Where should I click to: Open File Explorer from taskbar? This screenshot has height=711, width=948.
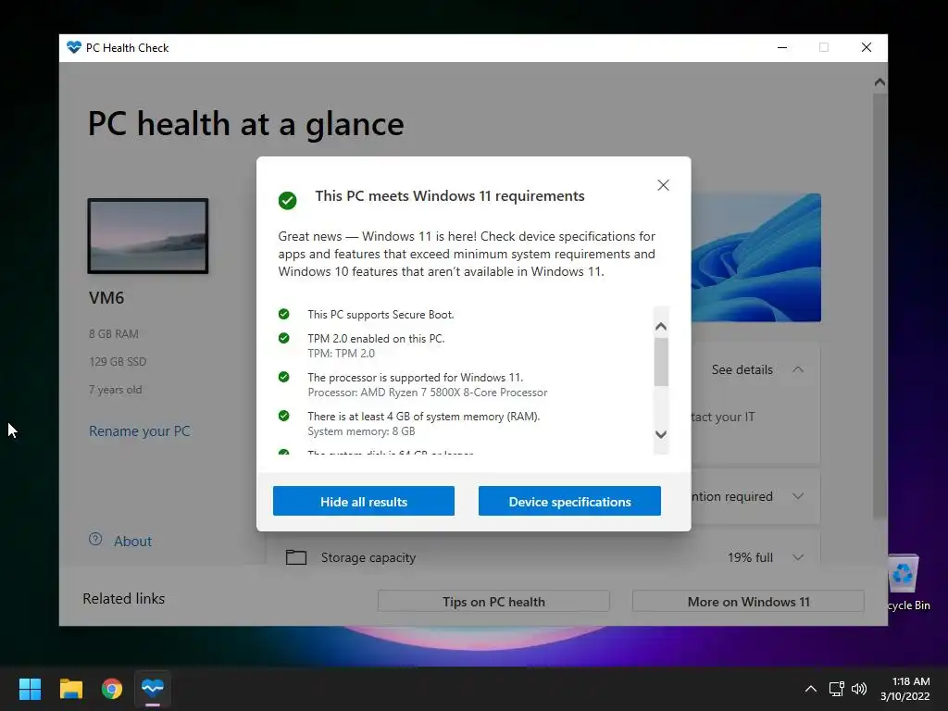[x=70, y=689]
